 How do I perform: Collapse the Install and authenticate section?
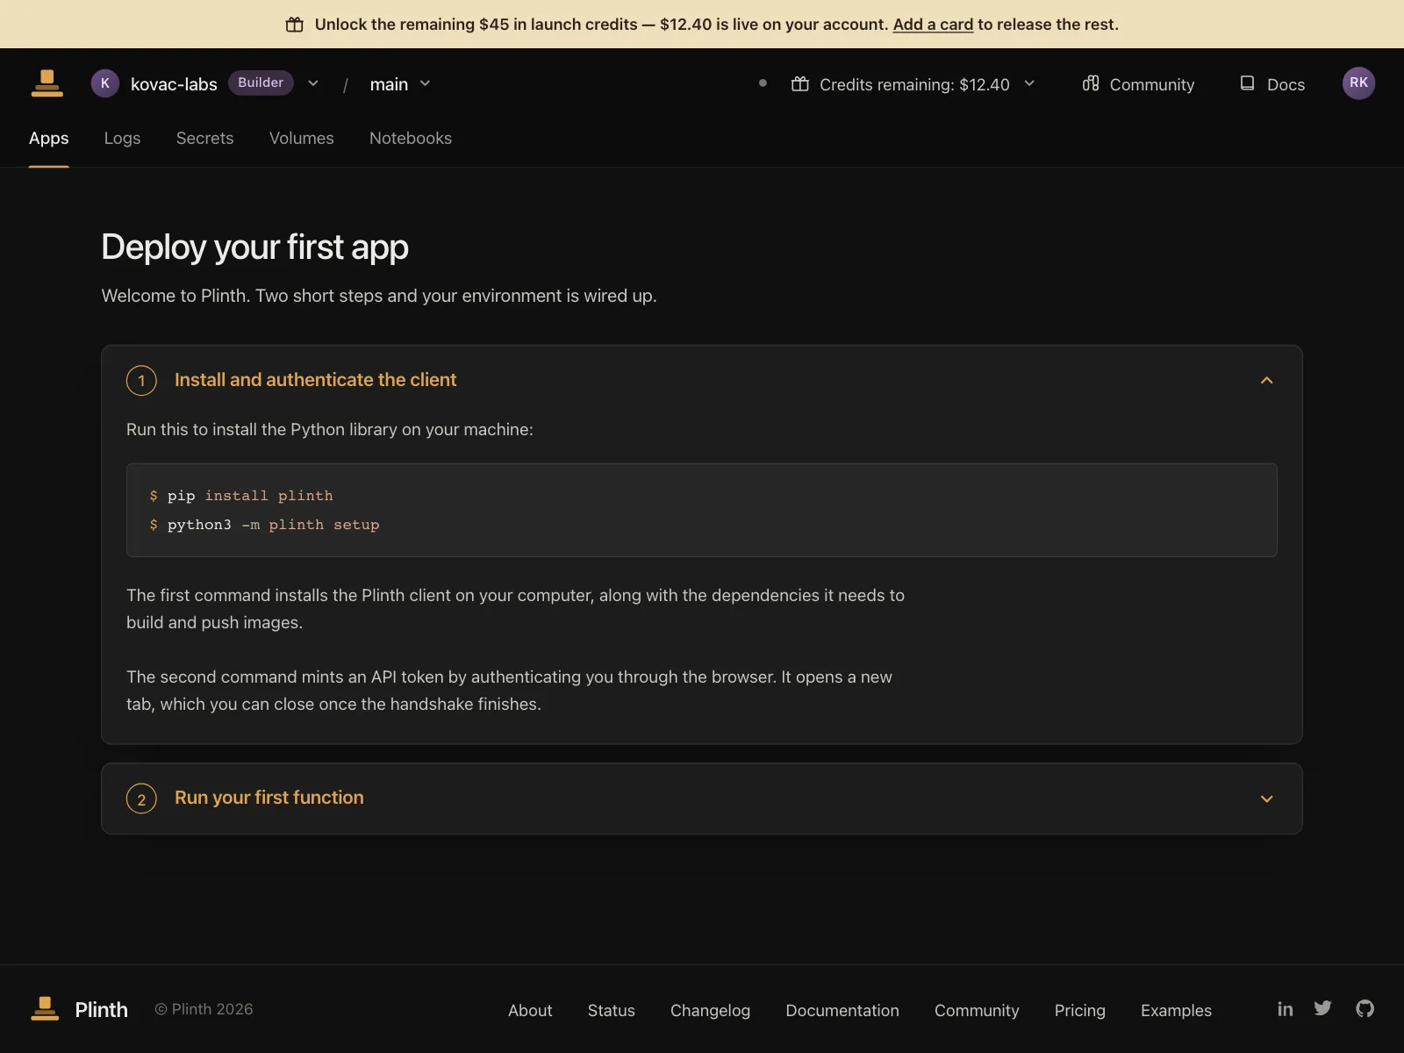tap(1266, 380)
